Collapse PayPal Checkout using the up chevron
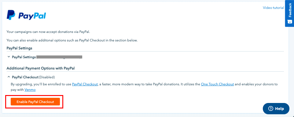The width and height of the screenshot is (294, 117). click(9, 77)
